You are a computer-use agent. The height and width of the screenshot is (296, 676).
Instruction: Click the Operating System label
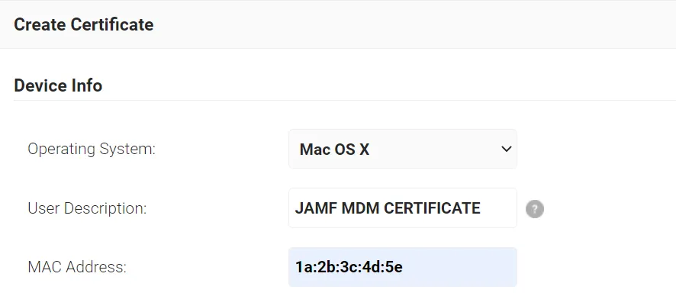coord(92,150)
